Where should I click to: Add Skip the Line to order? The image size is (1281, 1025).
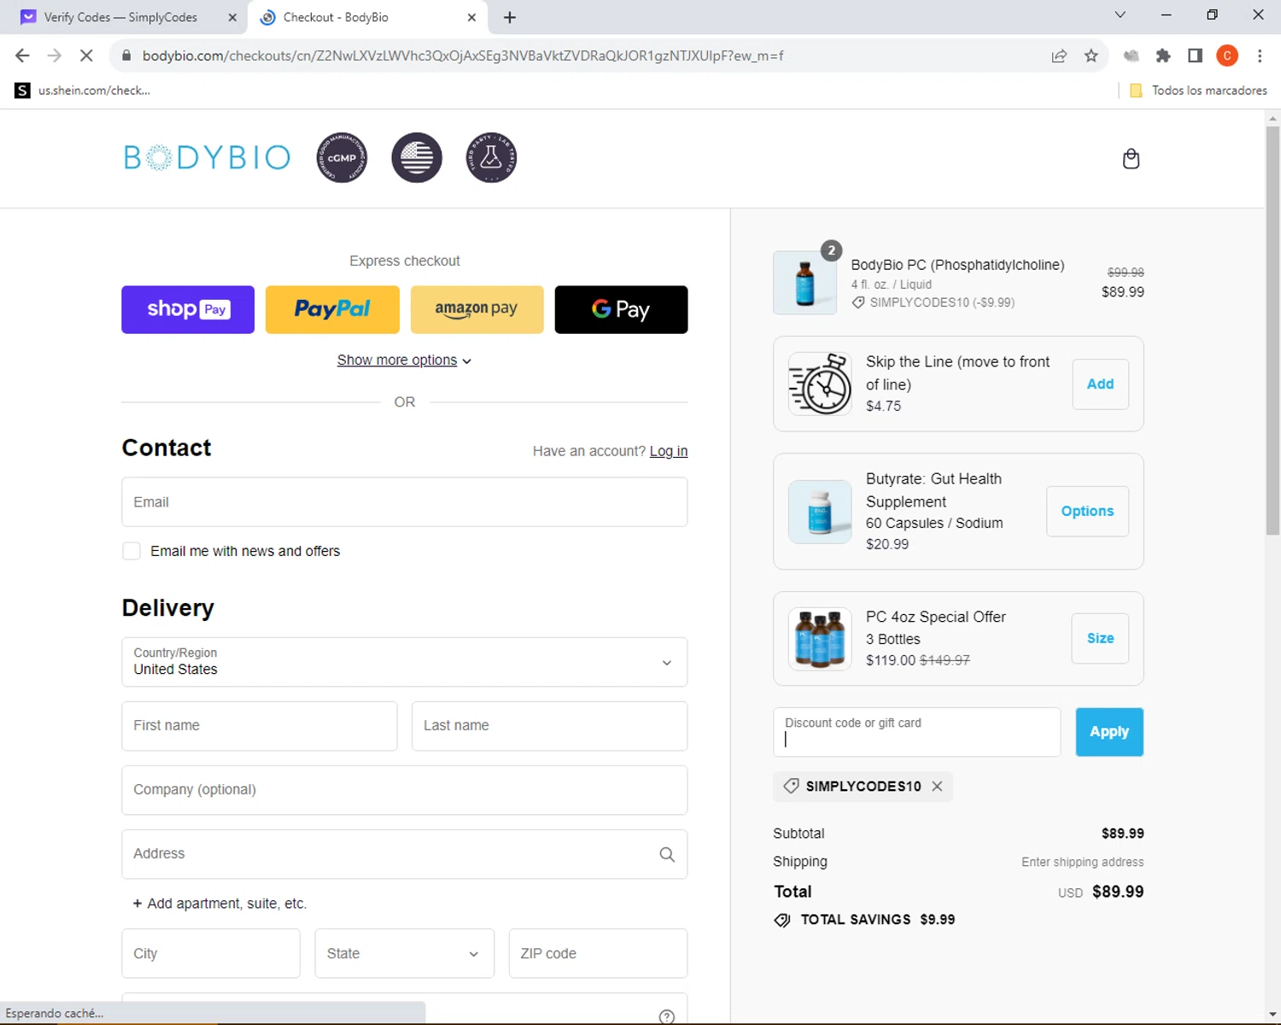coord(1100,384)
